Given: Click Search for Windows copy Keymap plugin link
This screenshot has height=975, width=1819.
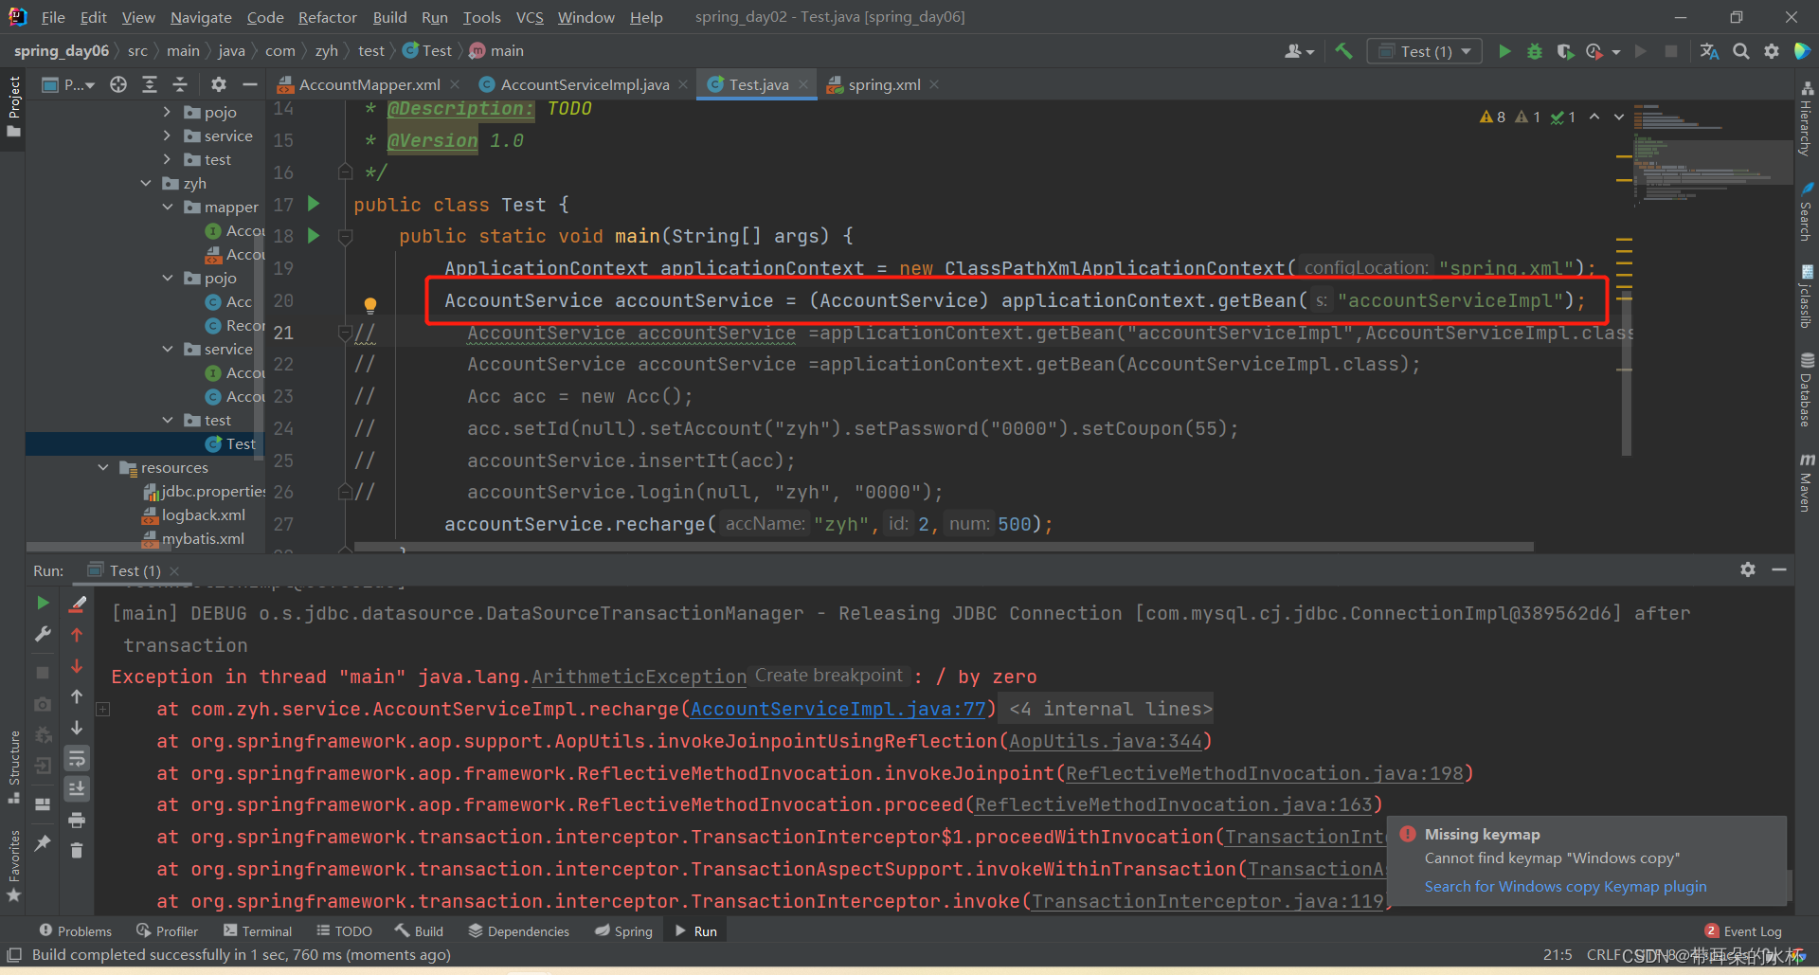Looking at the screenshot, I should 1565,887.
